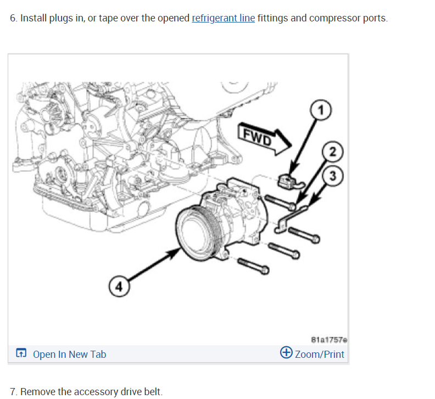
Task: Select the Zoom/Print text link
Action: tap(319, 354)
